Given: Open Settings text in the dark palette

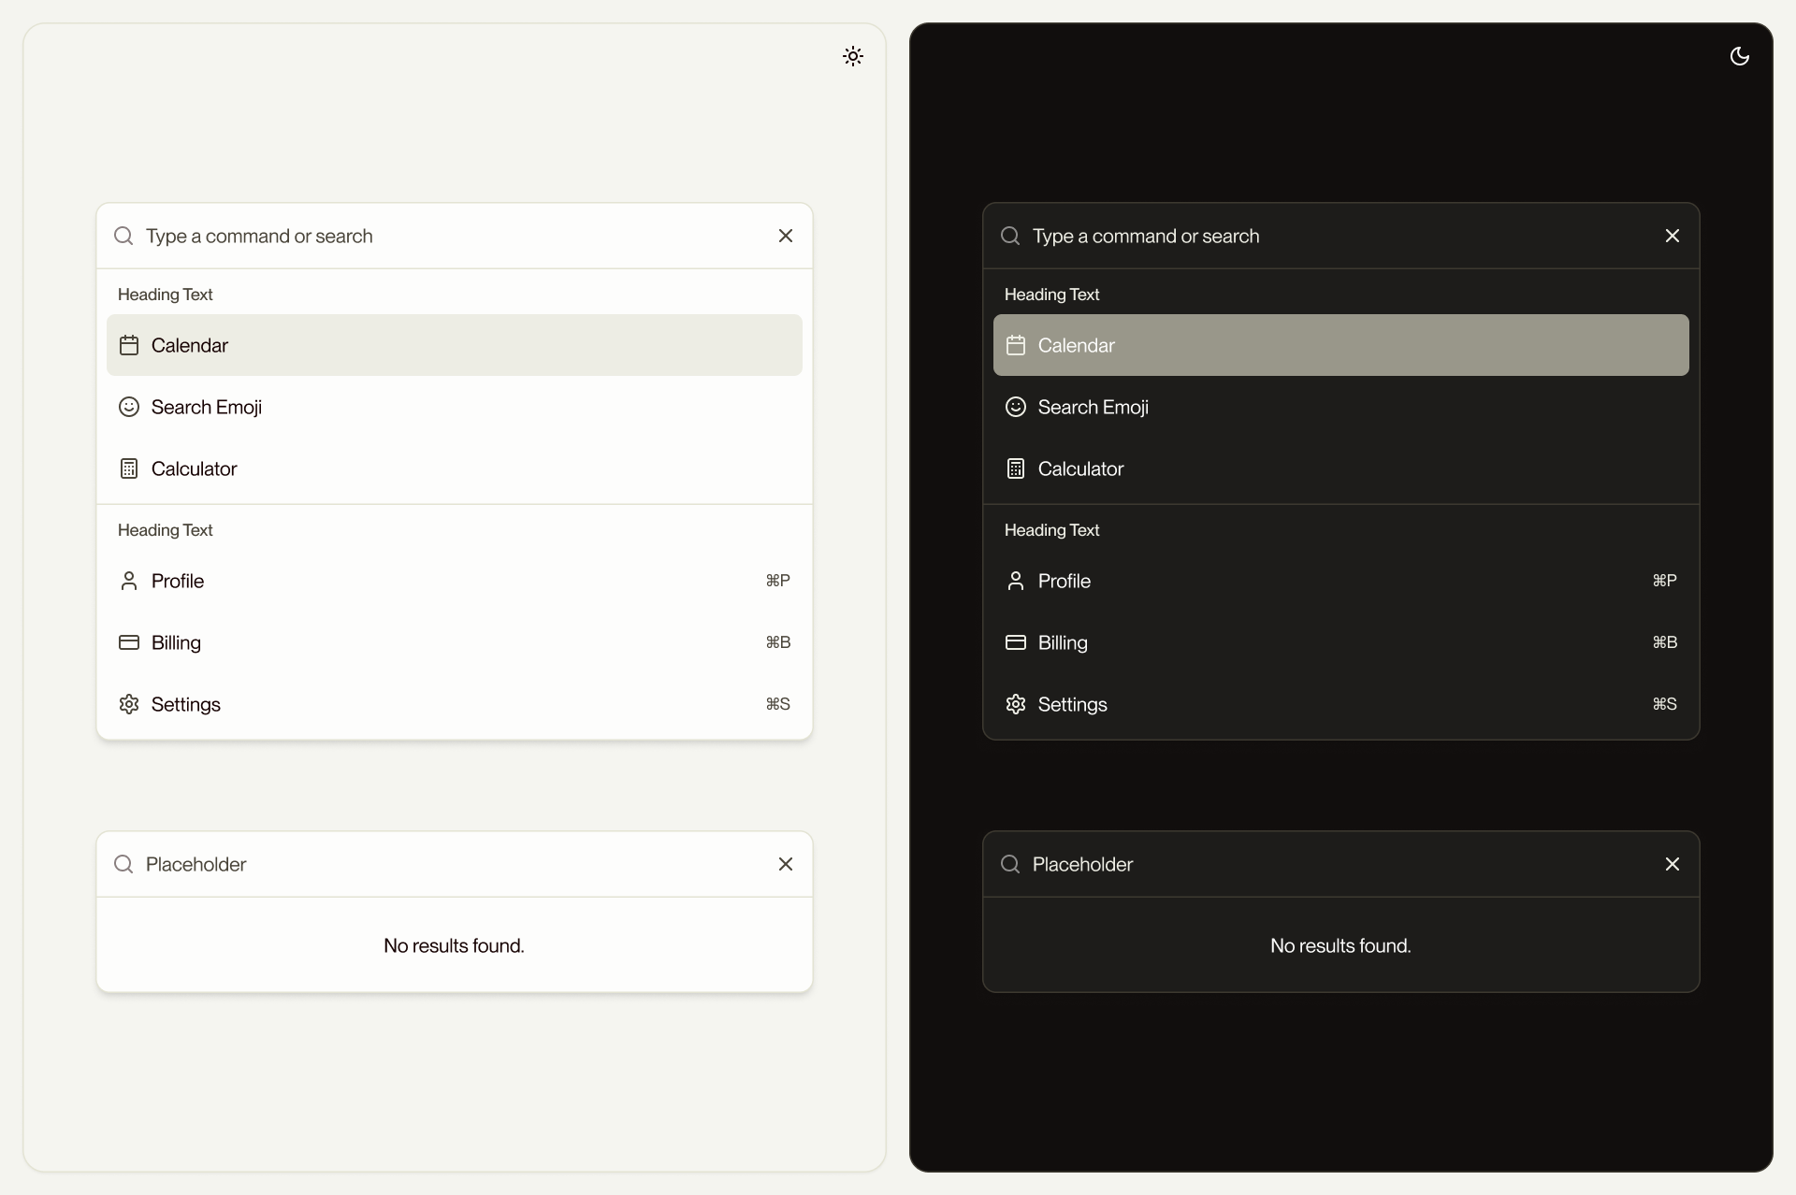Looking at the screenshot, I should (x=1073, y=705).
